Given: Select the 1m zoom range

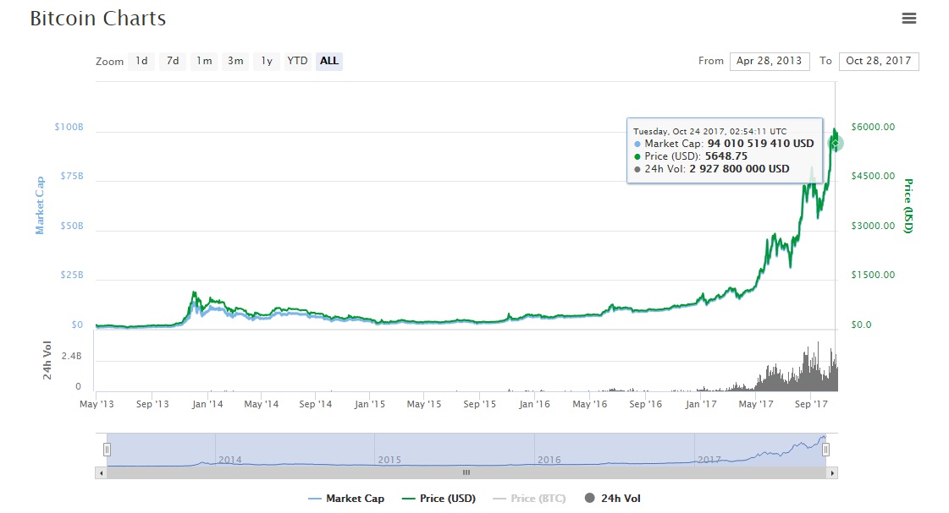Looking at the screenshot, I should [204, 61].
